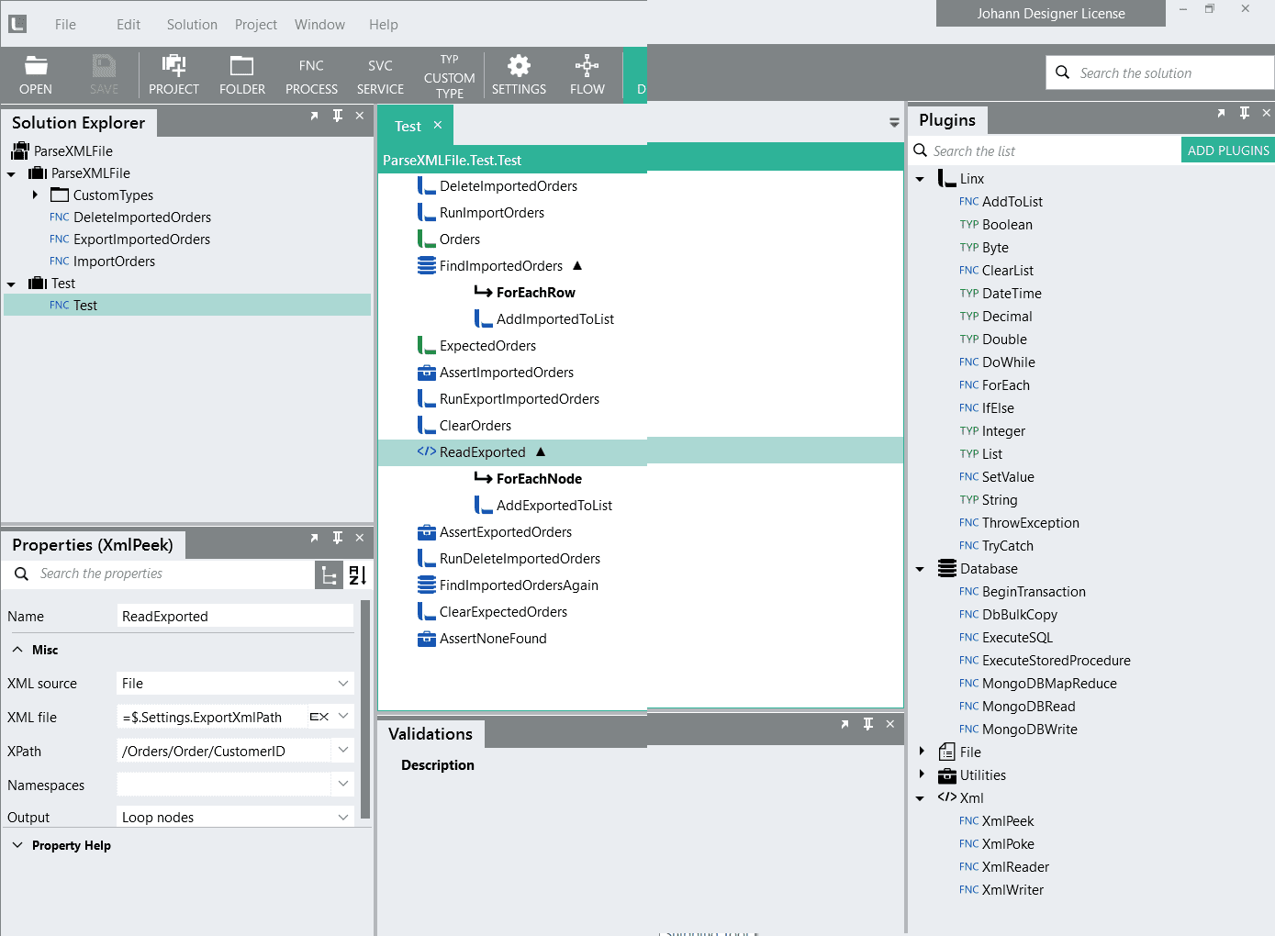Add a new FOLDER from toolbar
This screenshot has width=1275, height=936.
(242, 74)
